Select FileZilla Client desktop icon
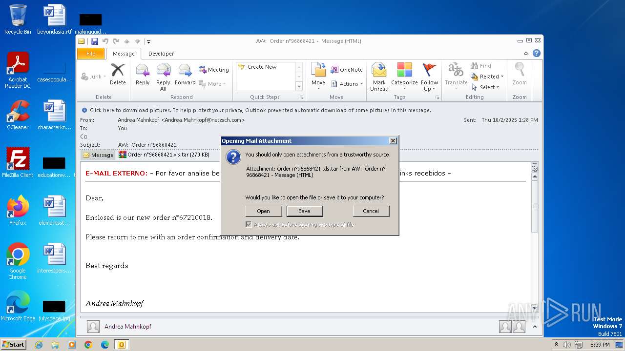The width and height of the screenshot is (625, 351). pos(18,163)
